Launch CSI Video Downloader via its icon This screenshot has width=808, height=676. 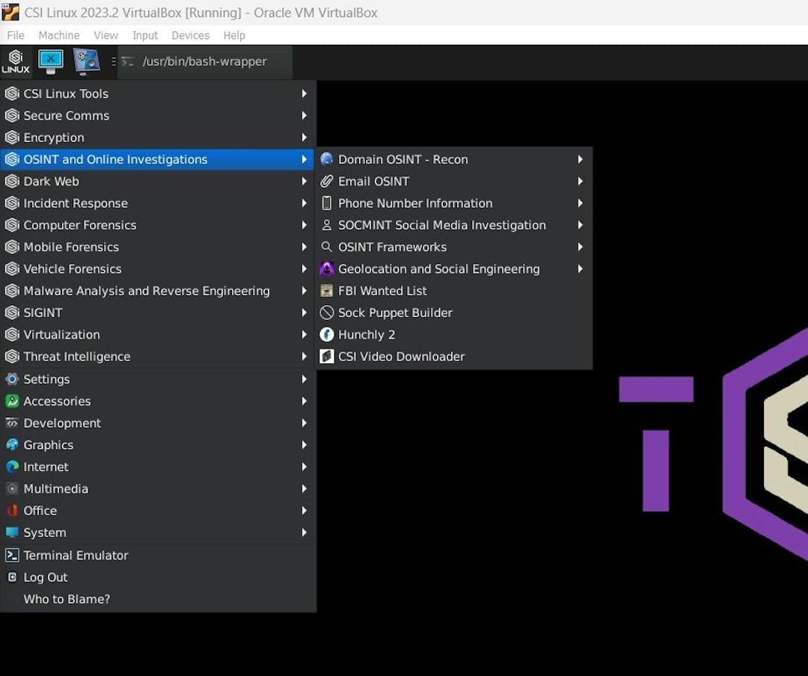(327, 357)
